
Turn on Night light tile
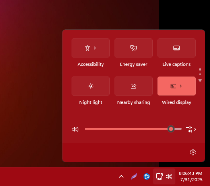(91, 86)
